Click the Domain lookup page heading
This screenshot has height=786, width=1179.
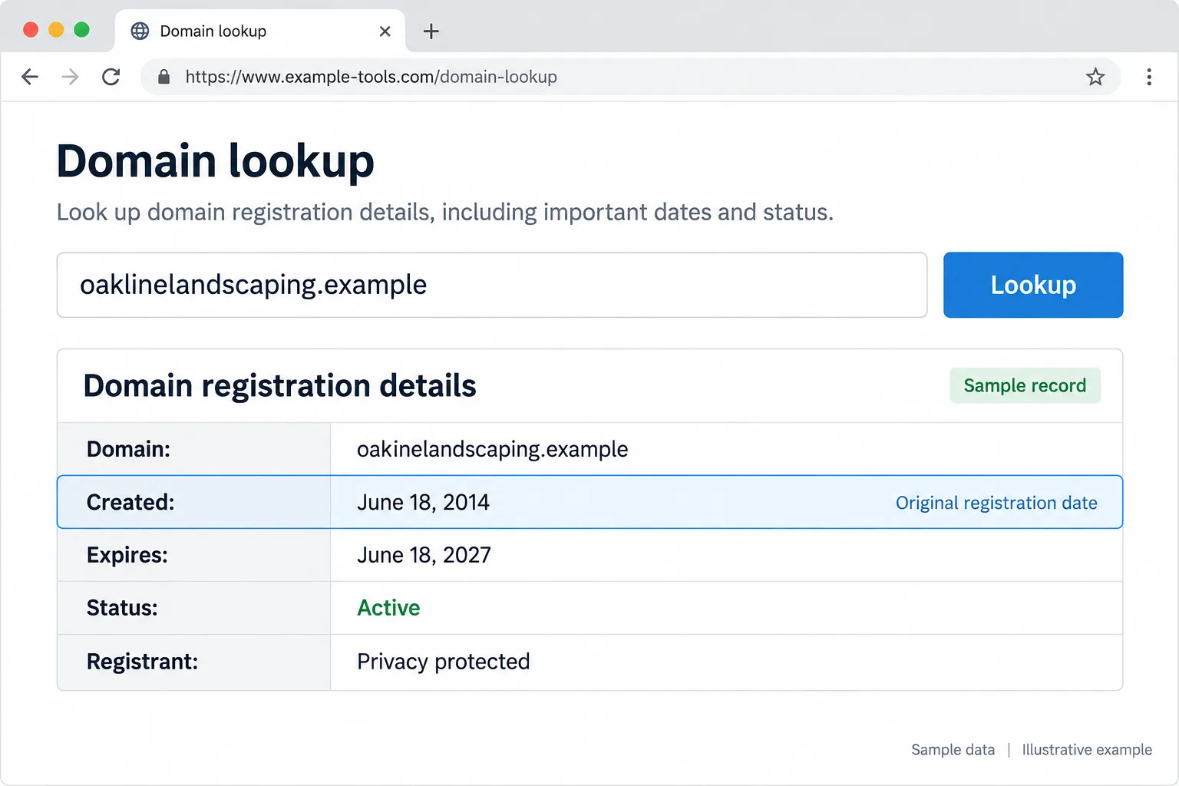pos(216,161)
